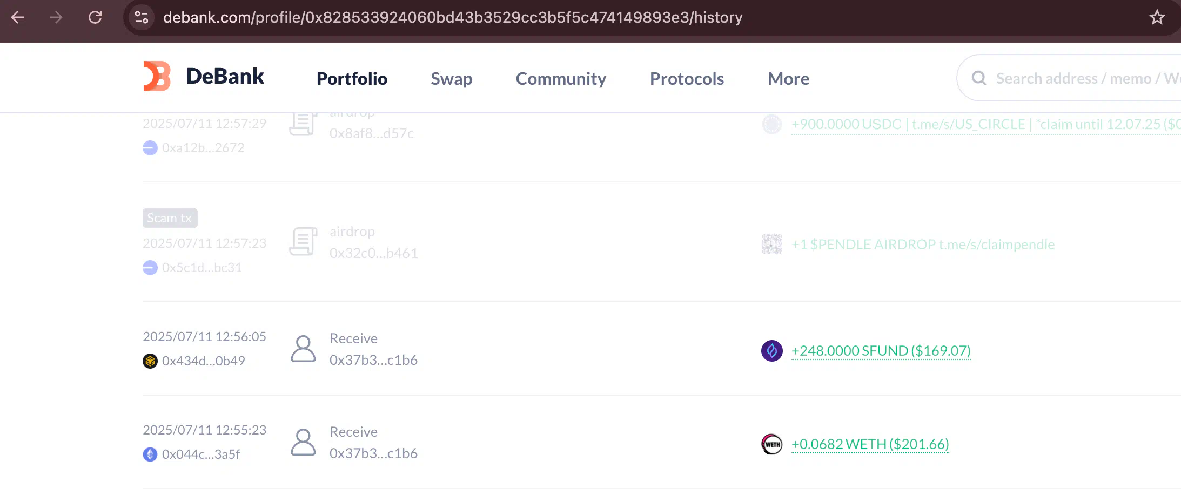Expand the More menu
Image resolution: width=1181 pixels, height=502 pixels.
coord(788,79)
